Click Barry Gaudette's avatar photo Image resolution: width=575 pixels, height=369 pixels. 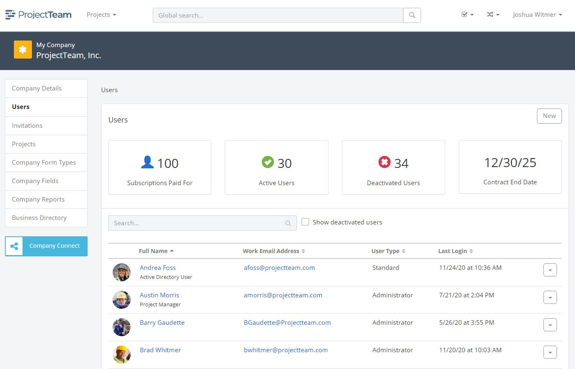[x=122, y=327]
